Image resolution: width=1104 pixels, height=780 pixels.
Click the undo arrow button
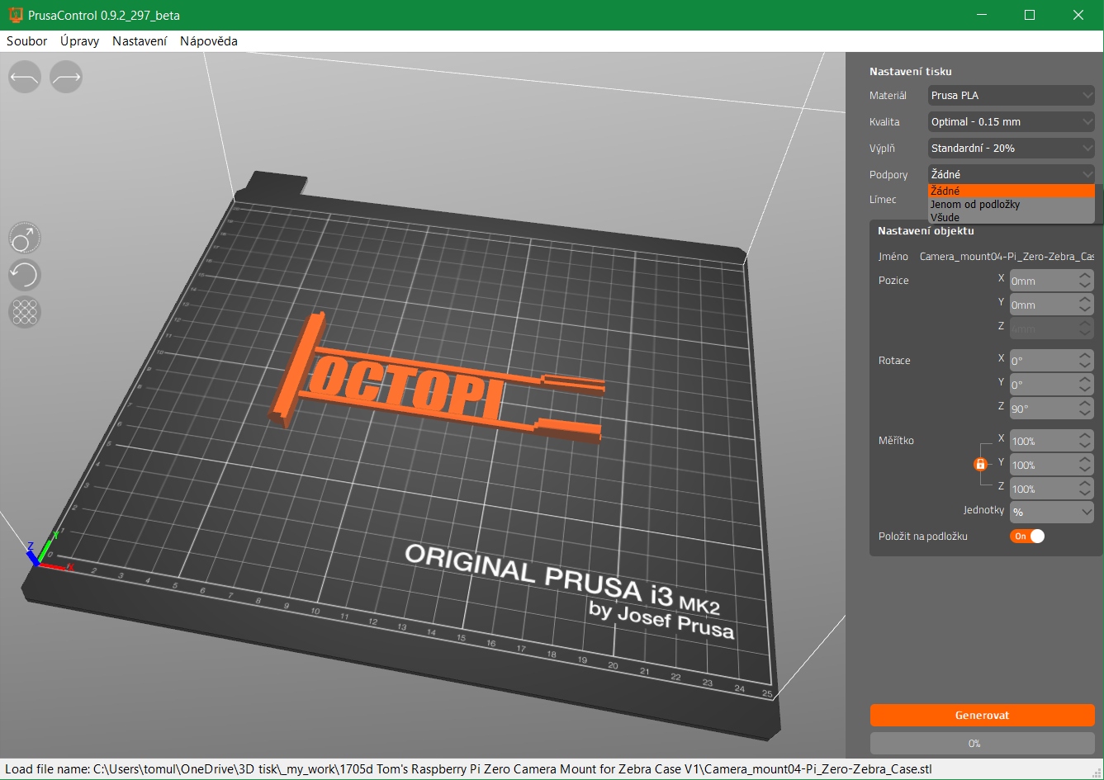coord(25,77)
